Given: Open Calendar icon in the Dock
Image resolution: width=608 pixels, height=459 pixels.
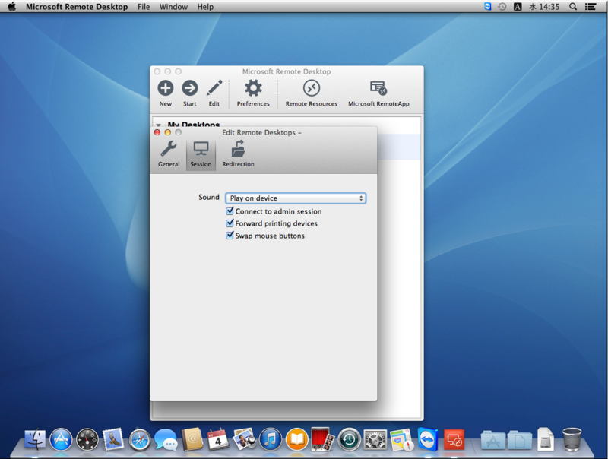Looking at the screenshot, I should pyautogui.click(x=218, y=439).
